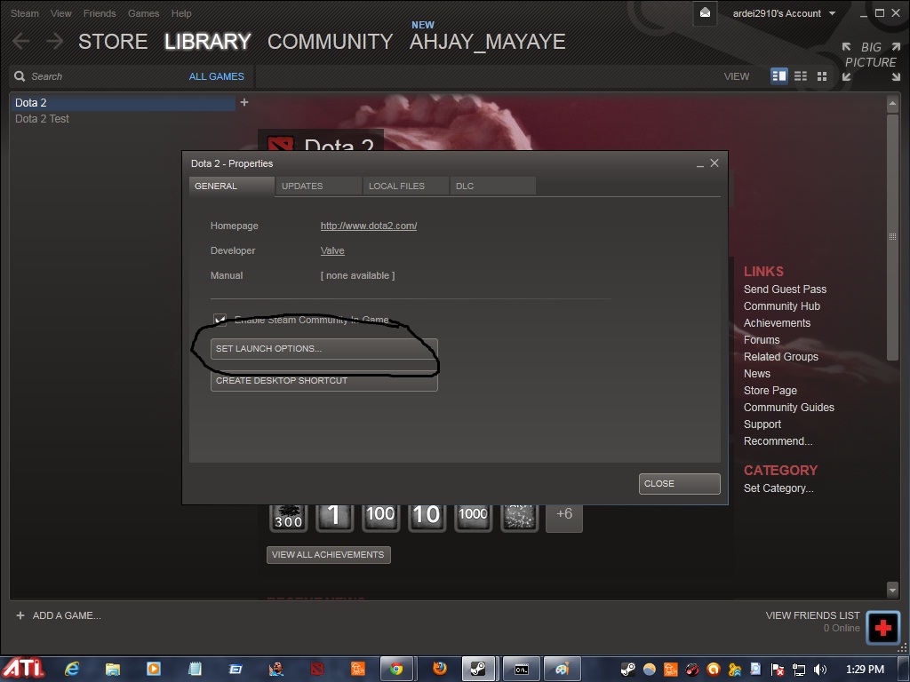Click the Steam tray icon

point(627,670)
